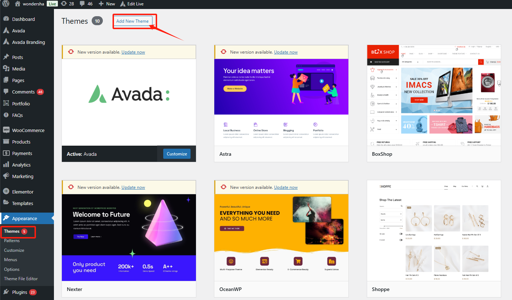
Task: Click the Edit Live link in admin bar
Action: pos(136,4)
